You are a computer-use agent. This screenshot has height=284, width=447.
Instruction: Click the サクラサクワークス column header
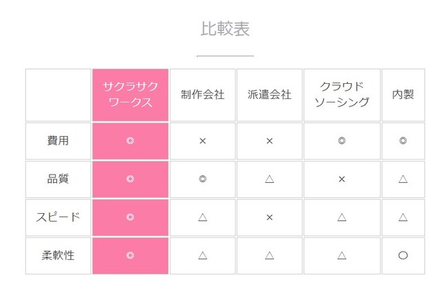[x=130, y=95]
